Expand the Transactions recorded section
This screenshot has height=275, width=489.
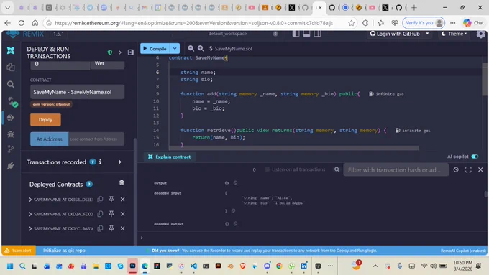[120, 162]
